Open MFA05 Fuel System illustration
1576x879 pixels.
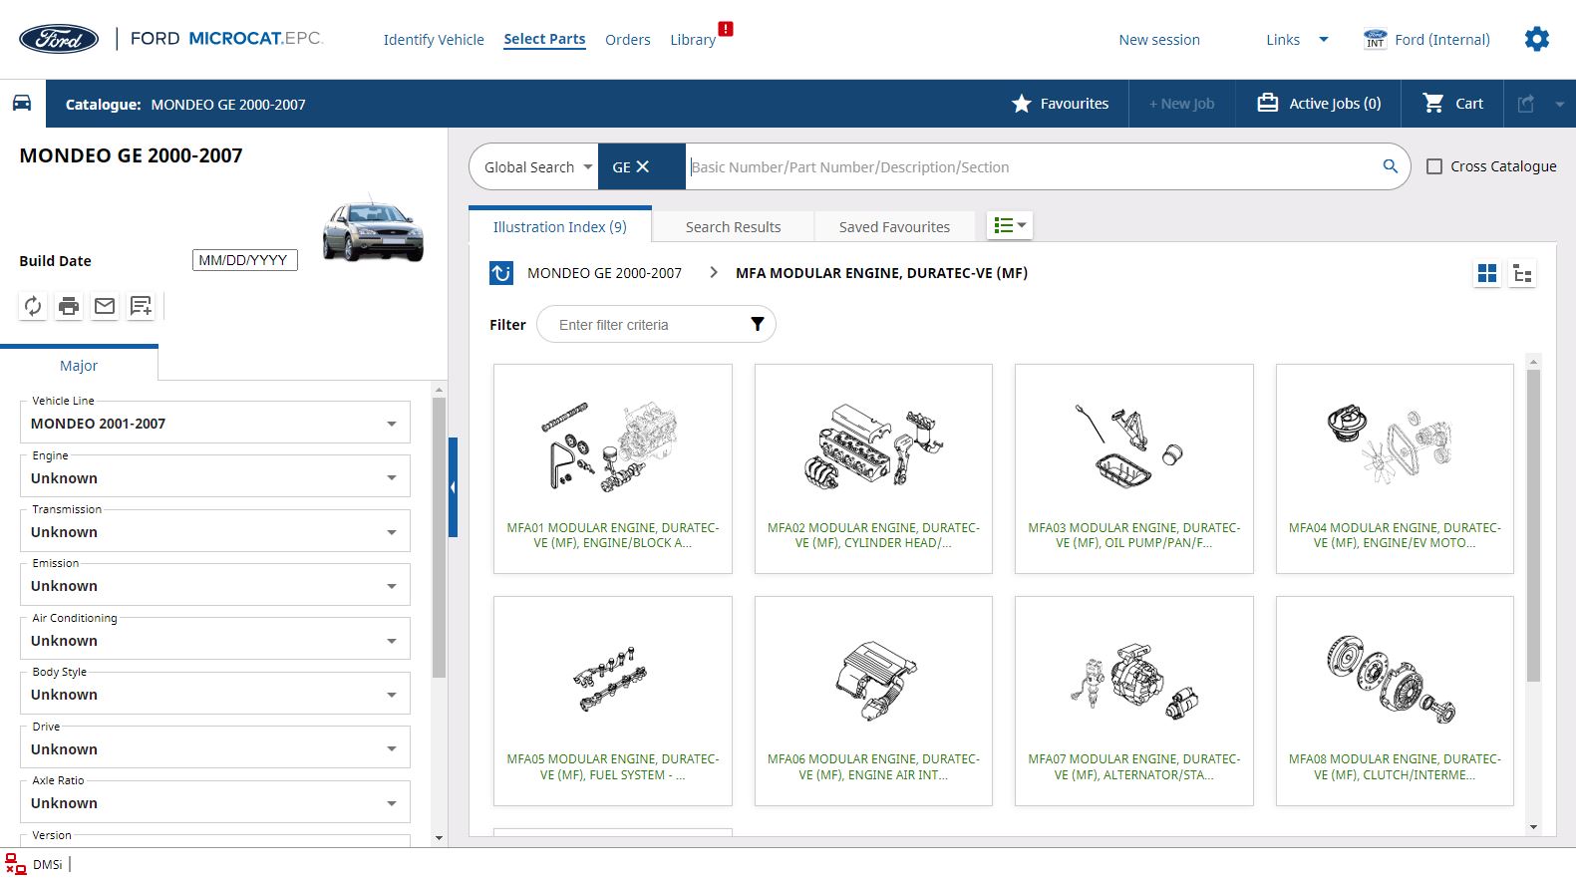[x=612, y=701]
